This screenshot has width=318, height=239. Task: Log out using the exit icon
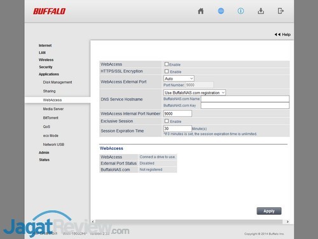tap(280, 11)
